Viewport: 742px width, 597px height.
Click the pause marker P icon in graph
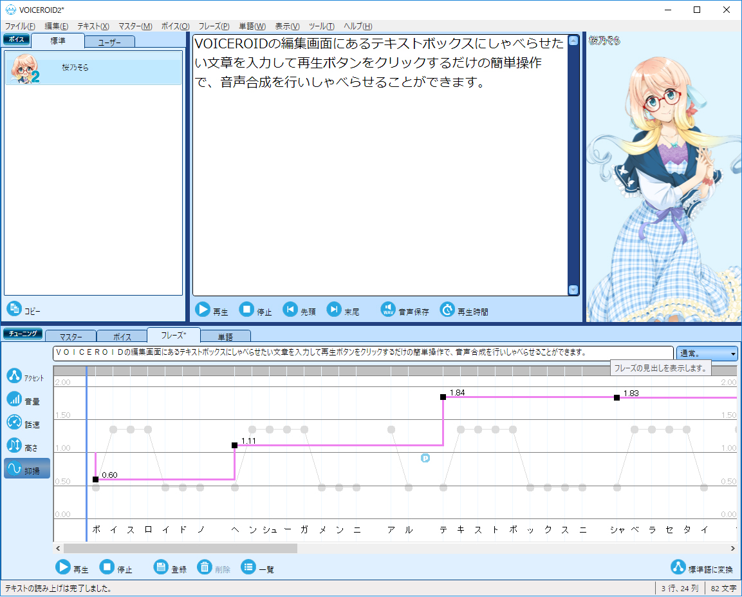(425, 458)
